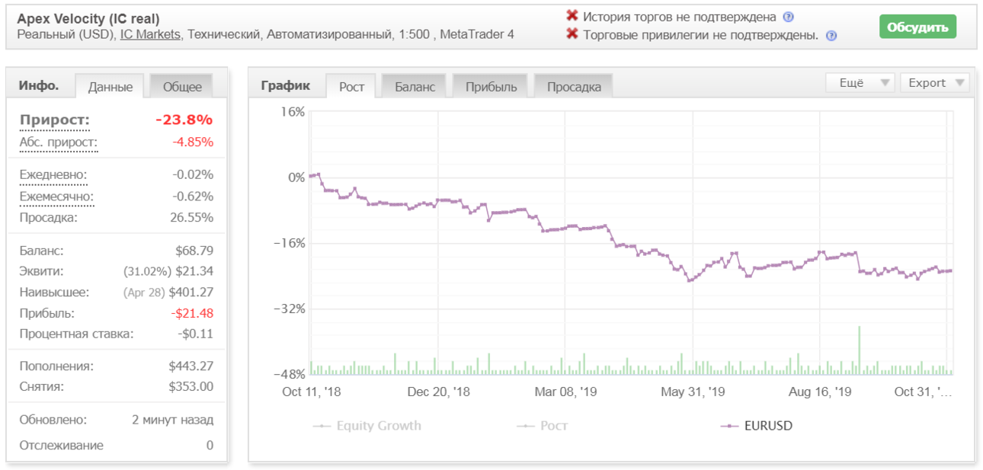This screenshot has width=983, height=470.
Task: Open the Прибыль chart tab
Action: [491, 87]
